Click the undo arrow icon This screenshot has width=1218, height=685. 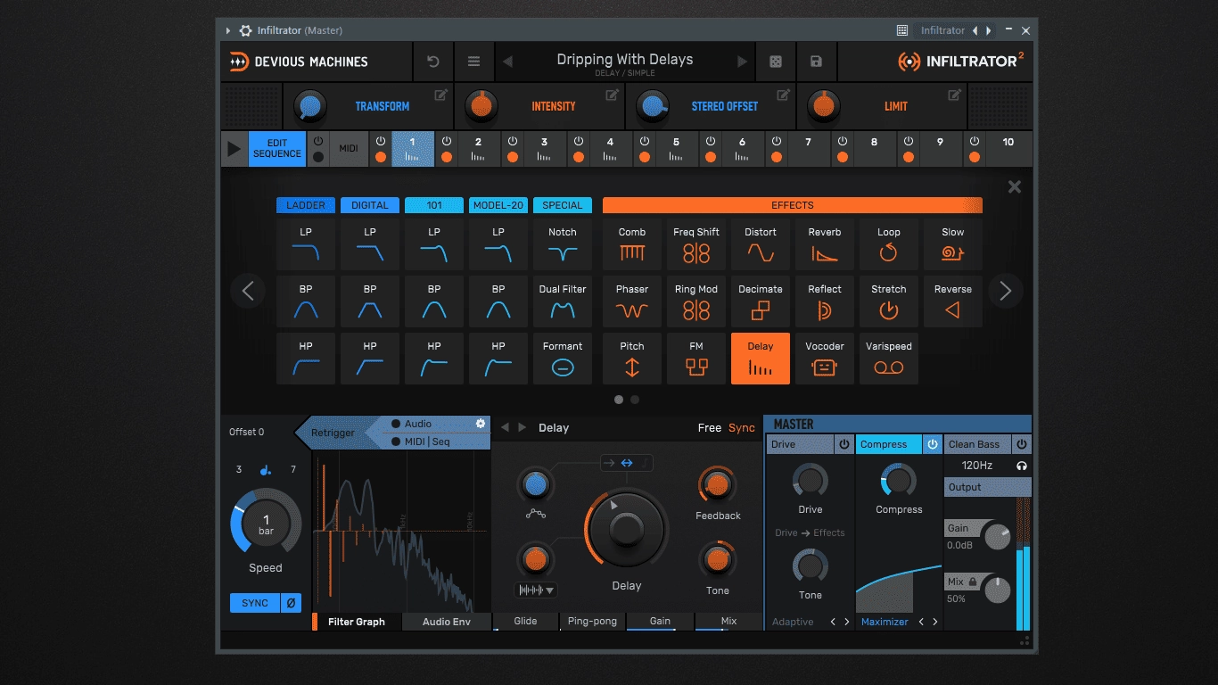[x=433, y=62]
